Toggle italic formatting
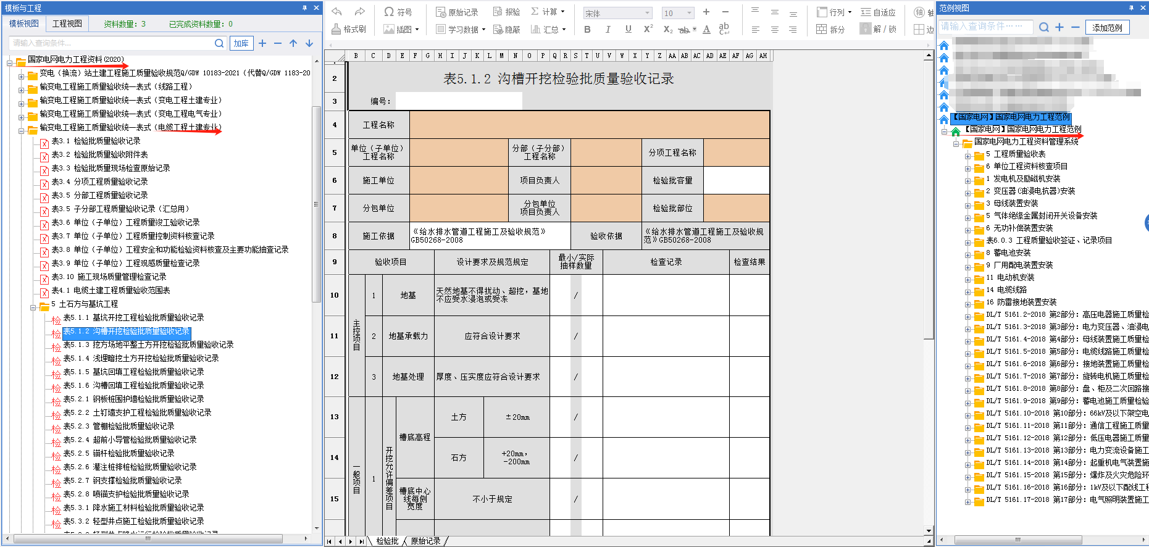1149x547 pixels. [608, 29]
